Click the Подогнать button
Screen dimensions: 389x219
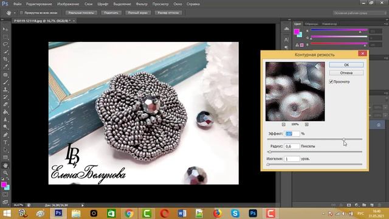(x=111, y=13)
